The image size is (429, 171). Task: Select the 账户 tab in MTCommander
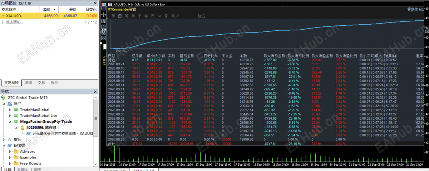click(x=175, y=16)
